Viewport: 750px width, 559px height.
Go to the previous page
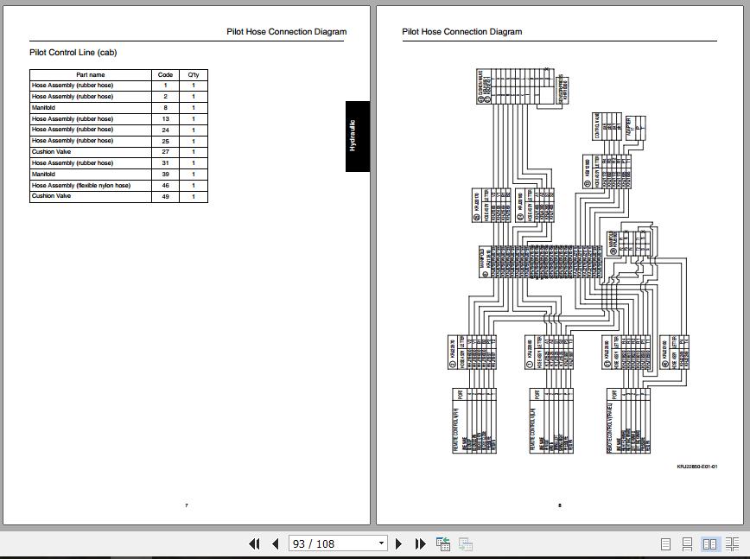pos(275,543)
